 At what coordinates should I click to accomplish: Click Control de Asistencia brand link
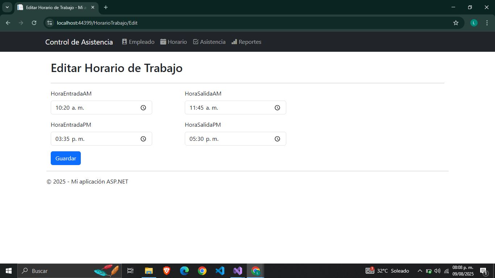pyautogui.click(x=79, y=42)
